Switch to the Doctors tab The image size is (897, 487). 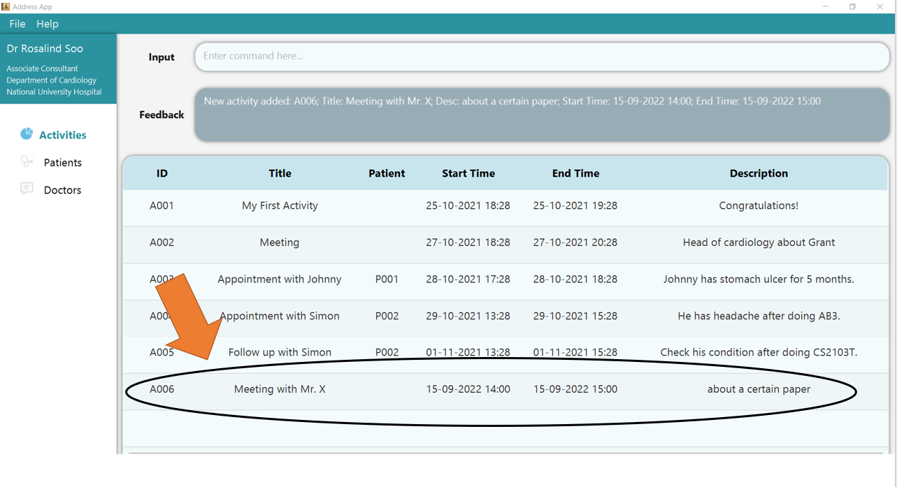coord(62,190)
